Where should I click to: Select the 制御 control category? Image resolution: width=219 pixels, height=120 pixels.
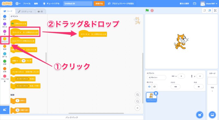coord(5,47)
